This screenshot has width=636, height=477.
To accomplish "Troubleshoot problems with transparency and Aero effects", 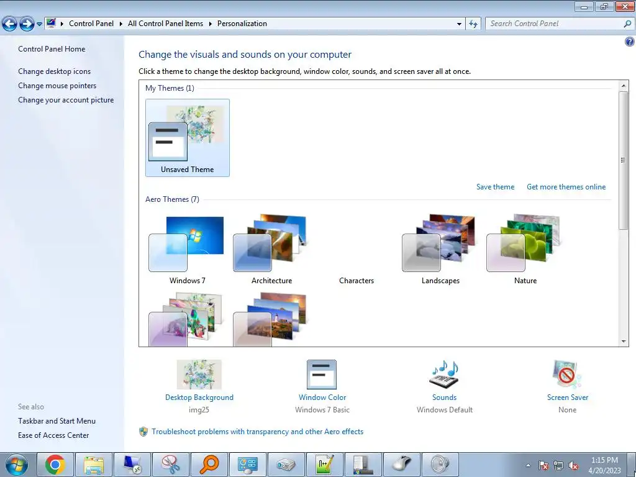I will tap(257, 432).
